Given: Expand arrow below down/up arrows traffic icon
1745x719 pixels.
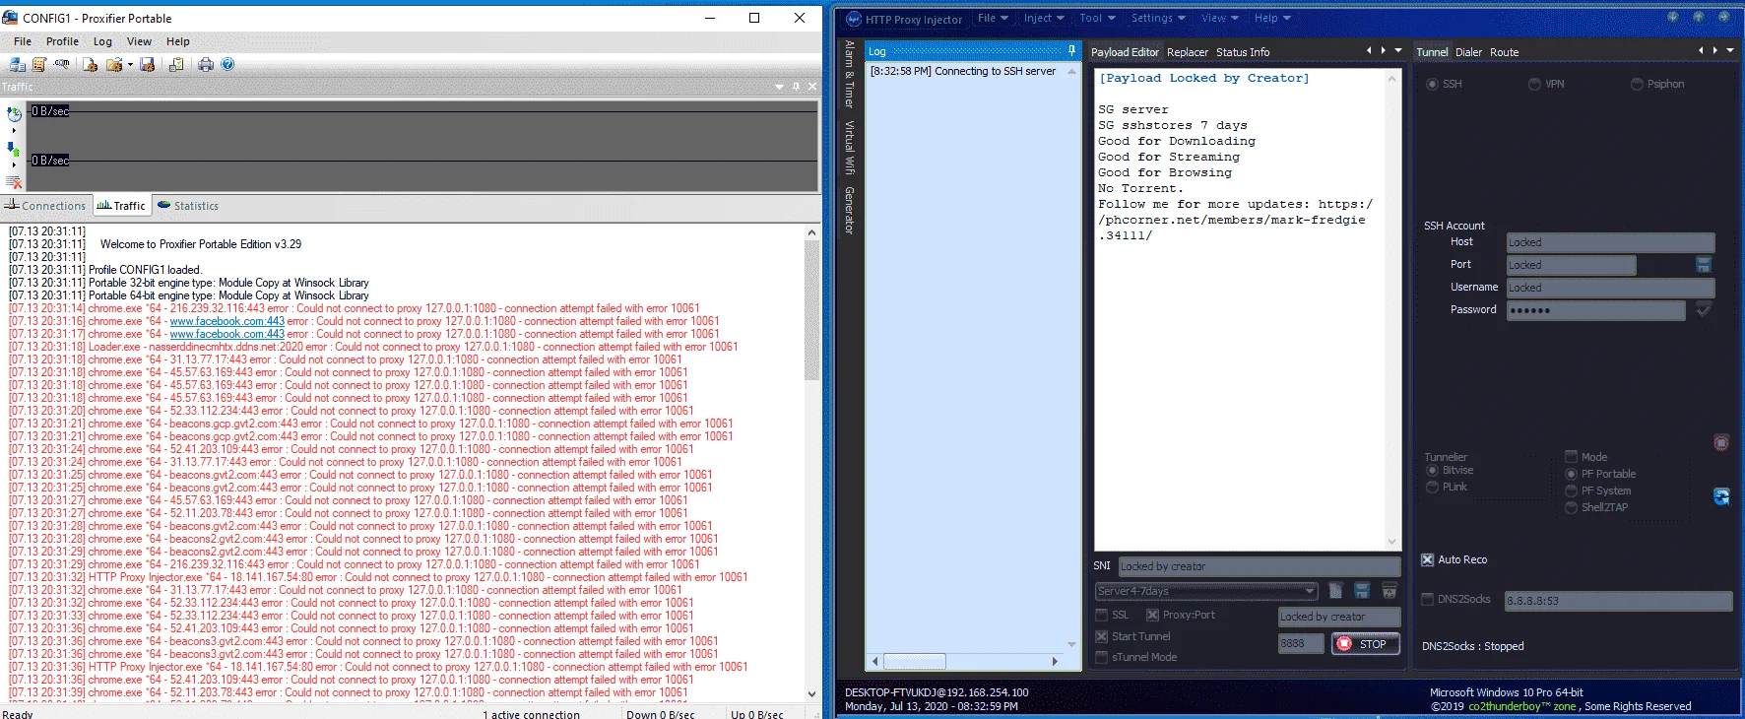Looking at the screenshot, I should click(x=14, y=164).
